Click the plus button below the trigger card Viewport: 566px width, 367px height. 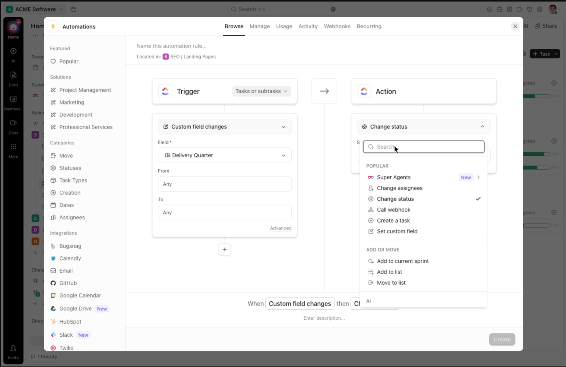[225, 250]
